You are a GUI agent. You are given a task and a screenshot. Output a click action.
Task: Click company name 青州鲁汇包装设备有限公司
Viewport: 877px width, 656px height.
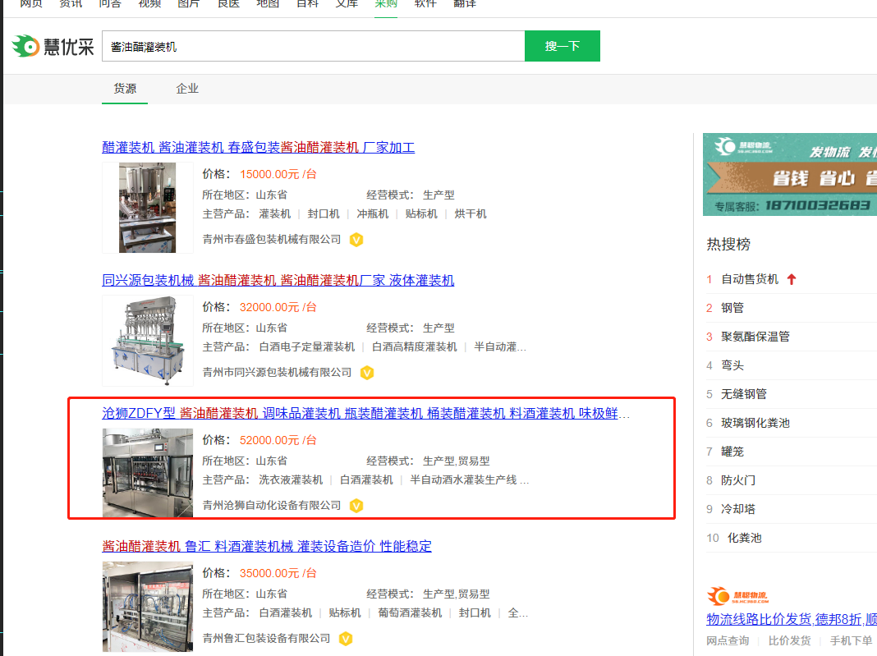click(266, 639)
